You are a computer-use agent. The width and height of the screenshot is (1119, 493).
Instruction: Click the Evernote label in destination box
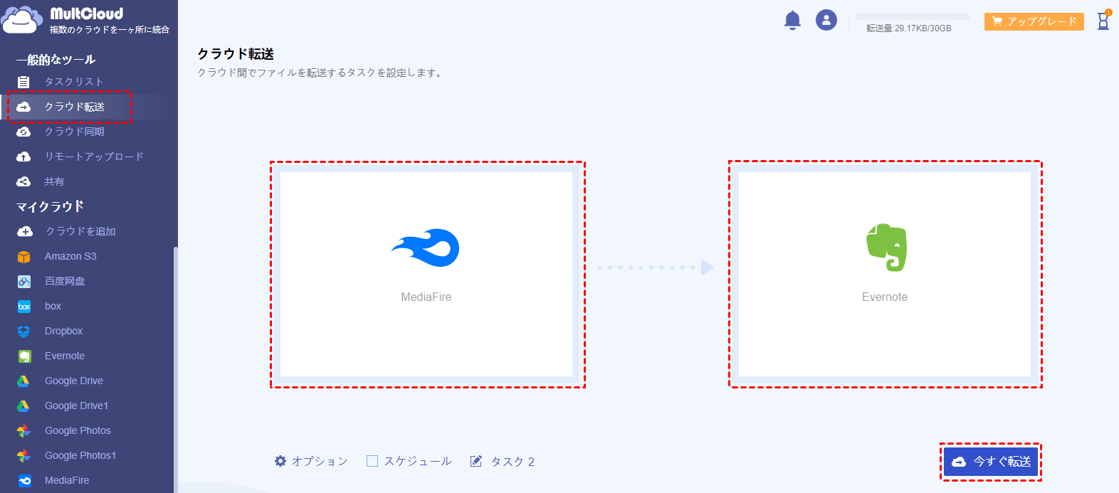point(885,297)
